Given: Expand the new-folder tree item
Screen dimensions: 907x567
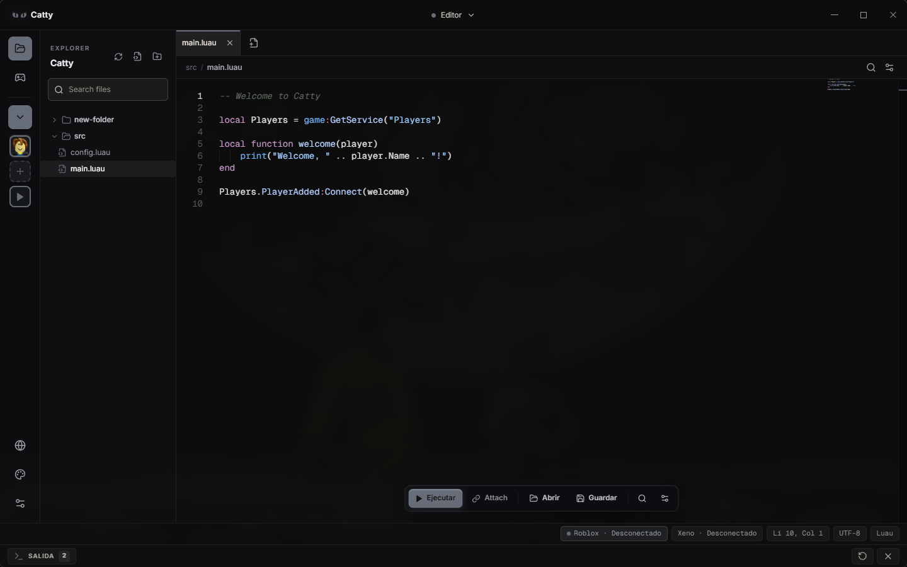Looking at the screenshot, I should click(108, 120).
